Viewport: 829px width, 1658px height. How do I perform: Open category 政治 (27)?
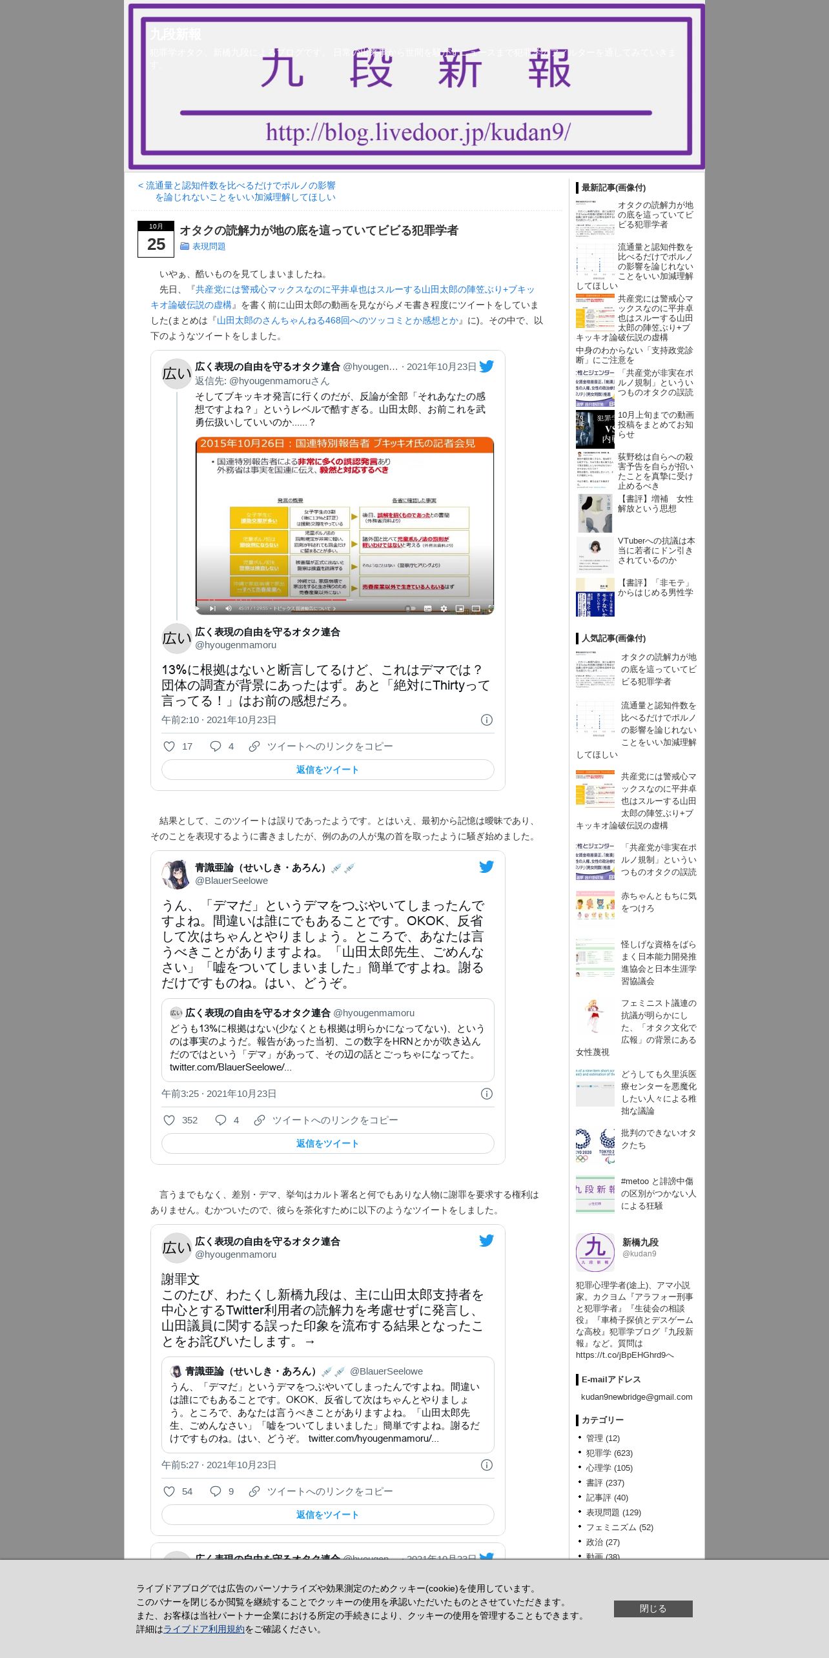(x=603, y=1542)
